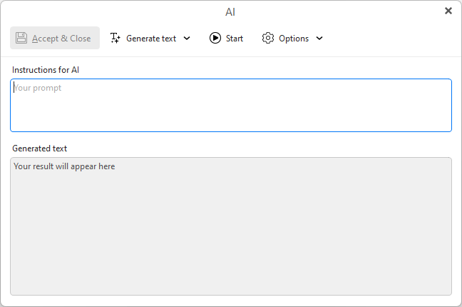Click the Options gear icon

pyautogui.click(x=268, y=38)
